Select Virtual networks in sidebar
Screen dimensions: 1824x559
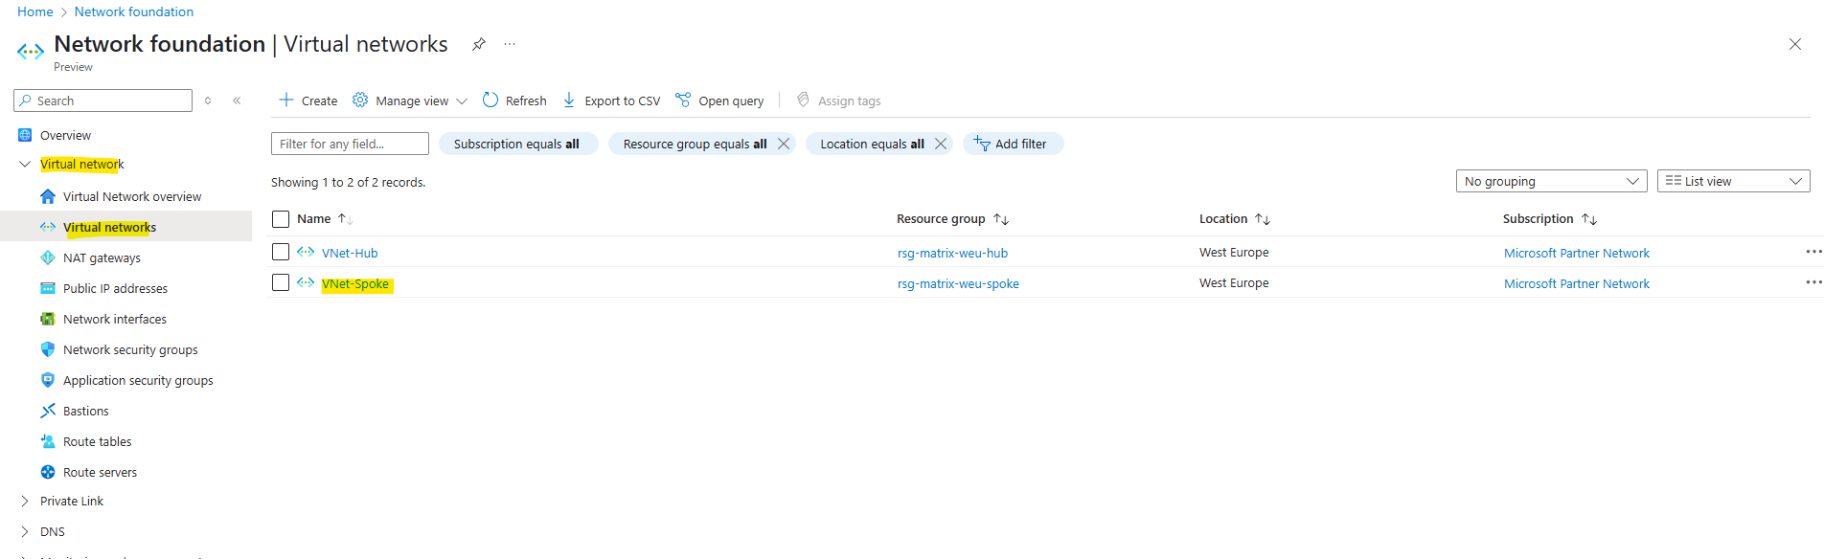click(125, 227)
